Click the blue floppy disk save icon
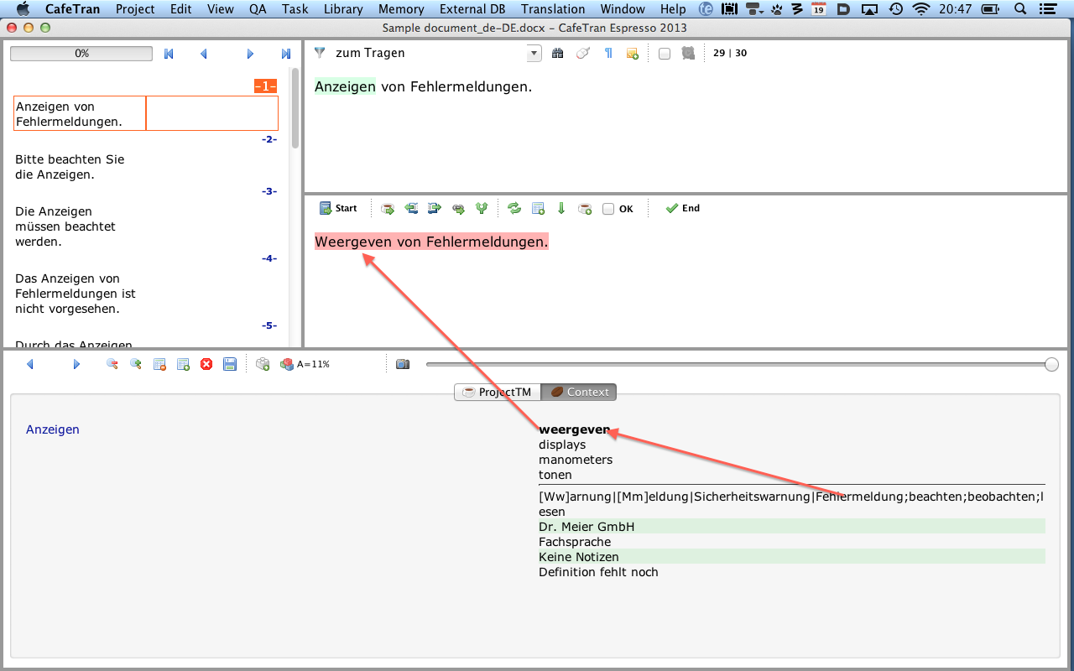The image size is (1074, 671). coord(230,365)
